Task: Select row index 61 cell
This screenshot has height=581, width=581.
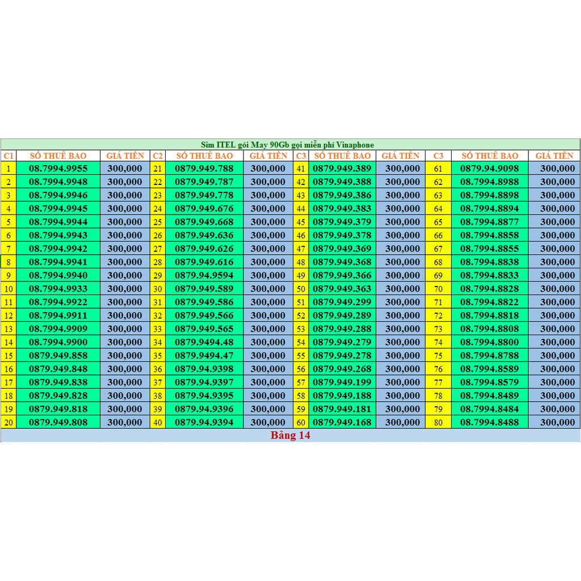Action: point(438,168)
